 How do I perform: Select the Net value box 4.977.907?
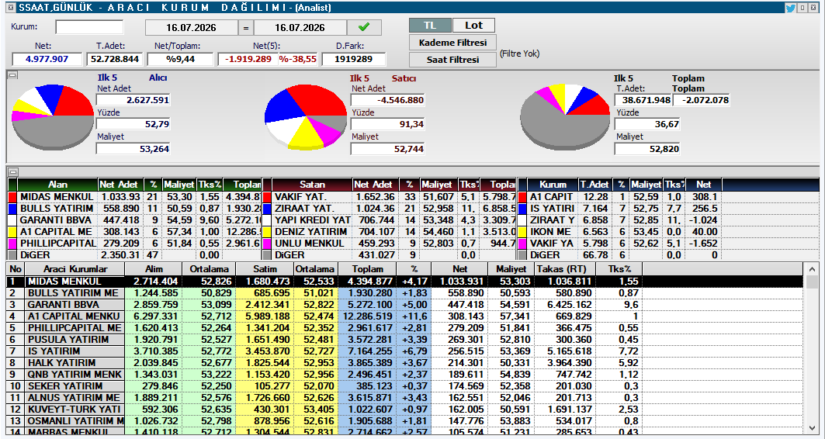tap(47, 59)
